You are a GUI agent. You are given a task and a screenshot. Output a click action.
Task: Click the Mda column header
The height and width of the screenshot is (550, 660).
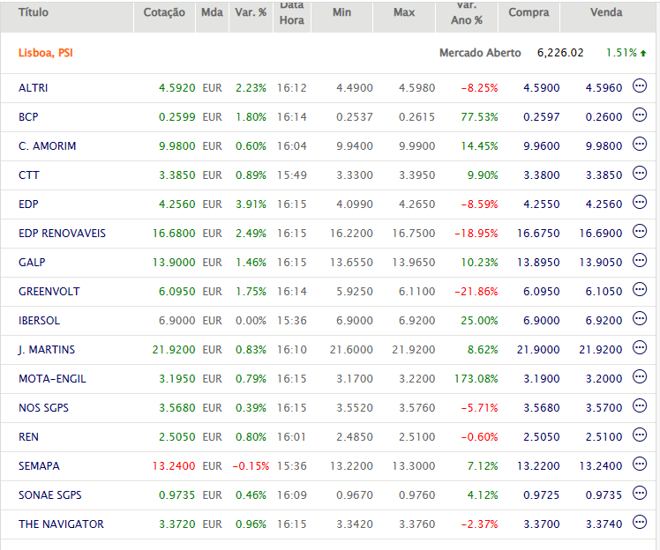click(x=212, y=12)
